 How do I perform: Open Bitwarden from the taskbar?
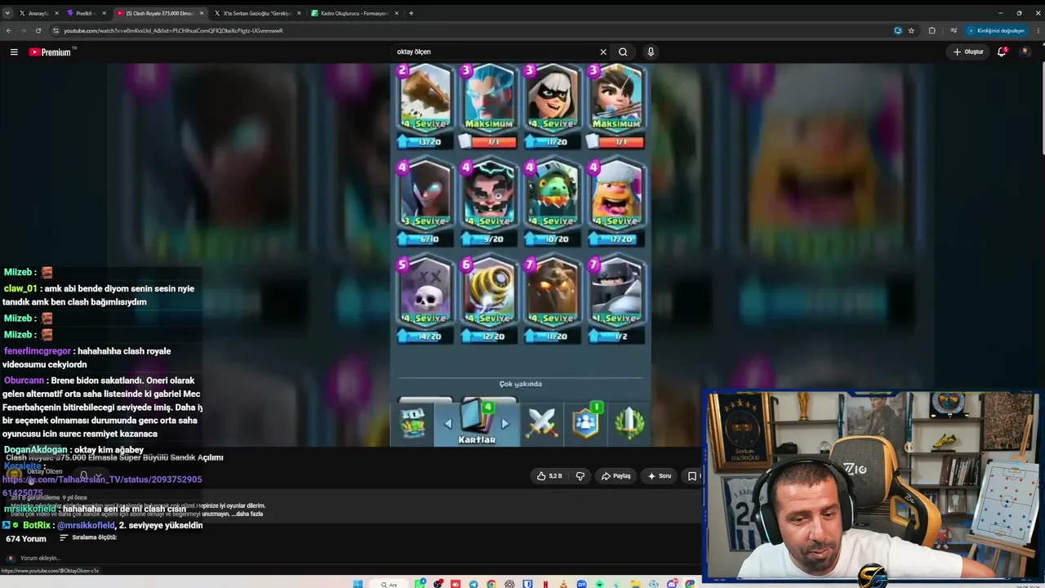(528, 584)
